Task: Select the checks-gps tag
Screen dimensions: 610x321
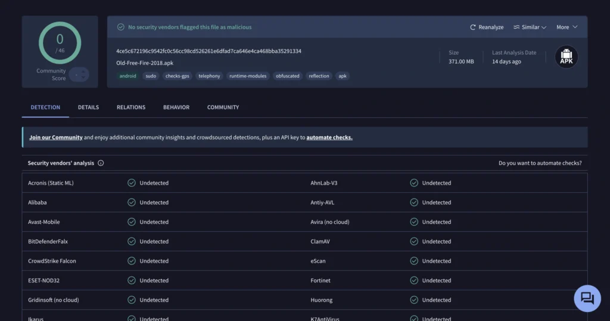Action: (x=178, y=76)
